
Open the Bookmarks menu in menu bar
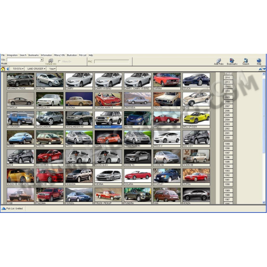[34, 55]
